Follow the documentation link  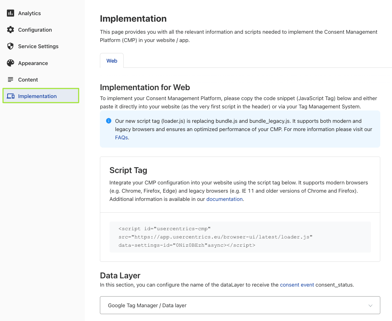click(x=224, y=199)
